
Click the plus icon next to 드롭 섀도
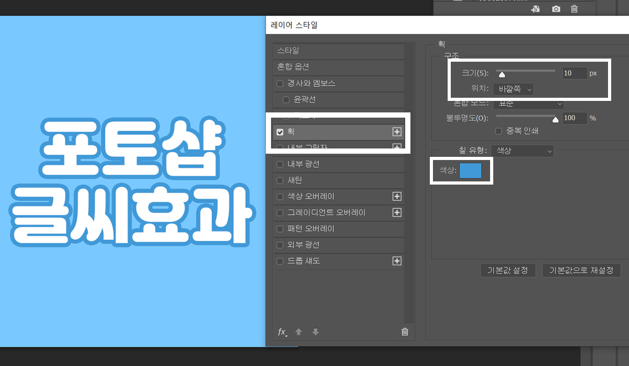(x=397, y=261)
